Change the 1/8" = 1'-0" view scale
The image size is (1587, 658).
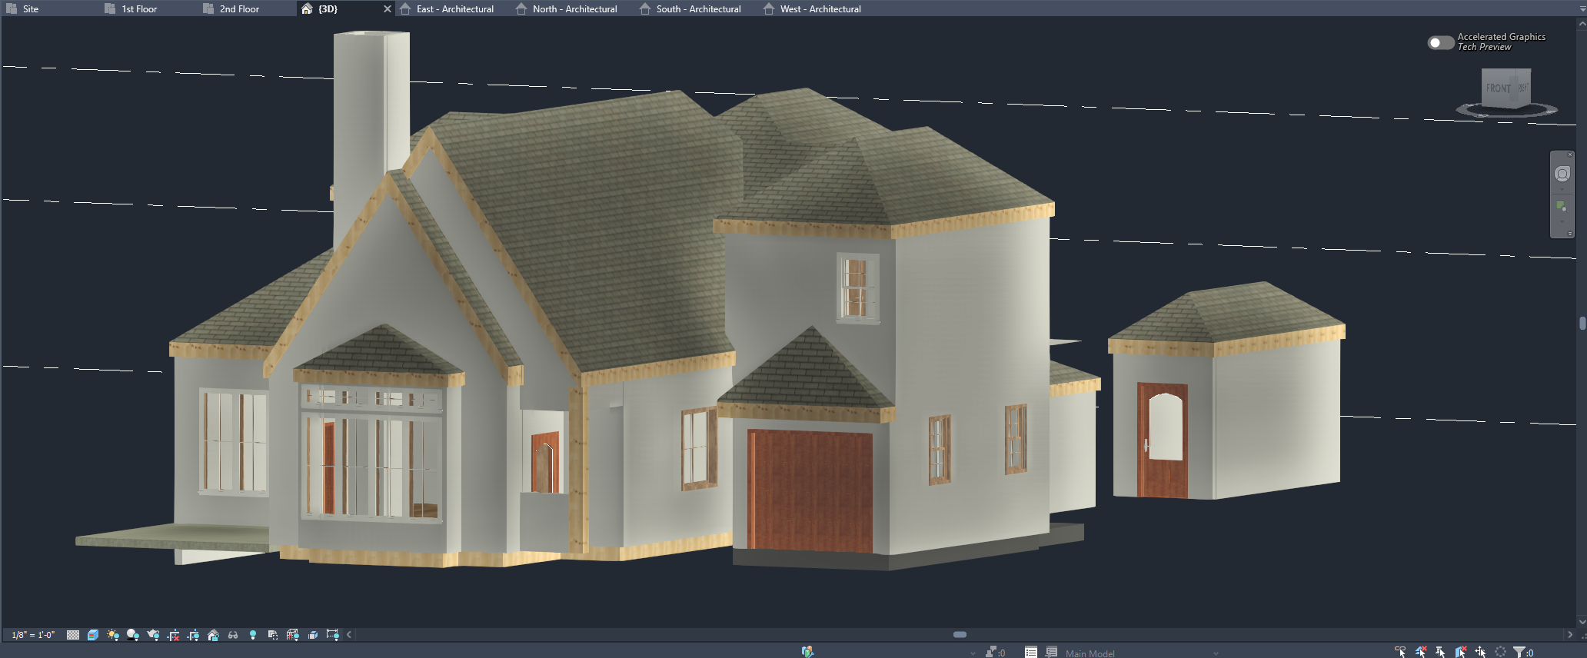pyautogui.click(x=33, y=635)
